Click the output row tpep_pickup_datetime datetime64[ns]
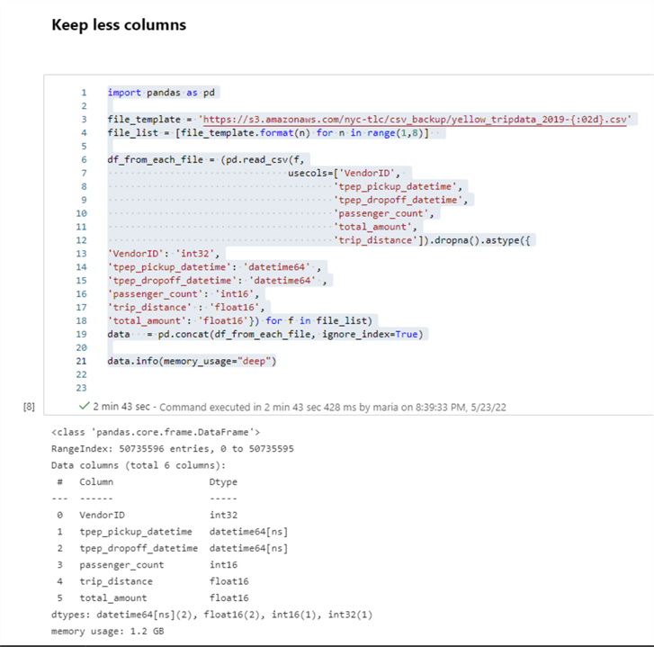The image size is (654, 647). point(172,532)
